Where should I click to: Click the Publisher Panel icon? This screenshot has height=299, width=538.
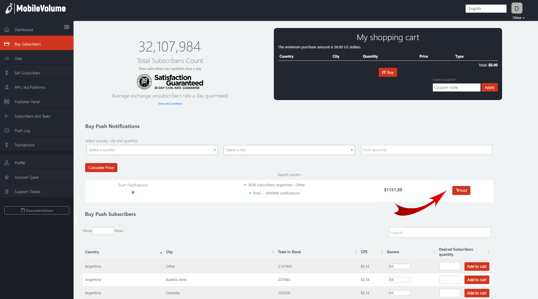pyautogui.click(x=7, y=102)
